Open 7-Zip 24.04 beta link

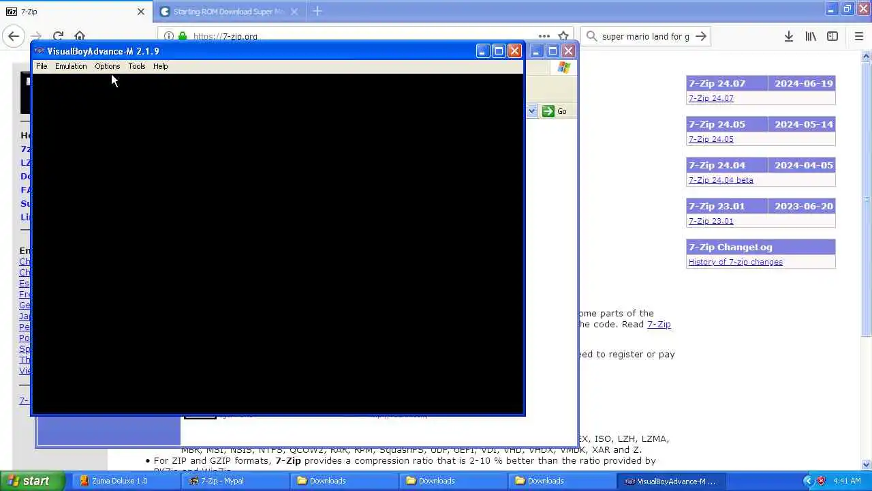click(x=721, y=180)
